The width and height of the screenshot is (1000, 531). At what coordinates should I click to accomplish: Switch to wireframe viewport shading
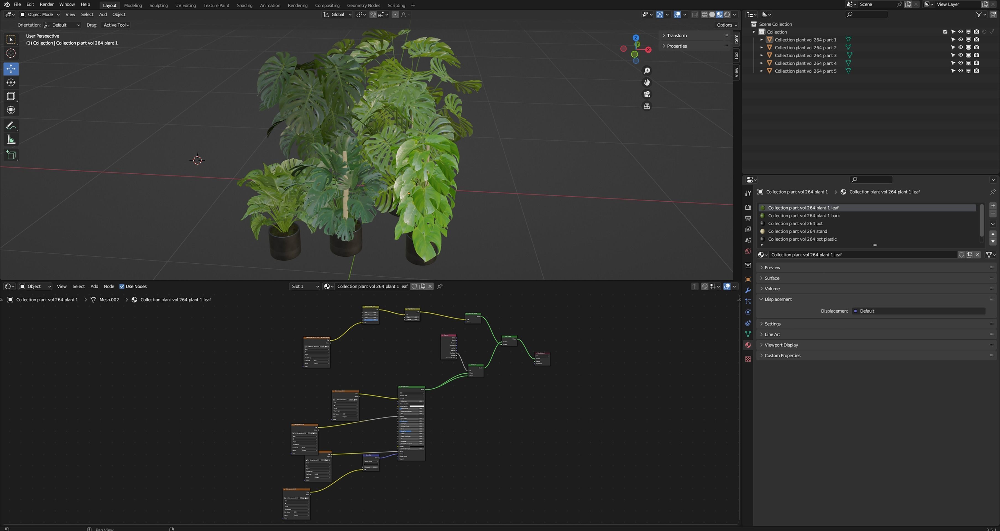(x=704, y=15)
